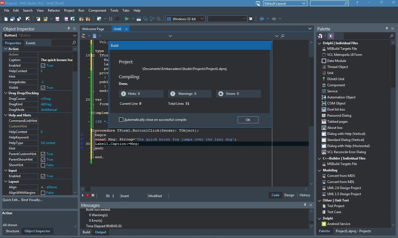Pin the Messages panel
The height and width of the screenshot is (238, 398).
[305, 205]
